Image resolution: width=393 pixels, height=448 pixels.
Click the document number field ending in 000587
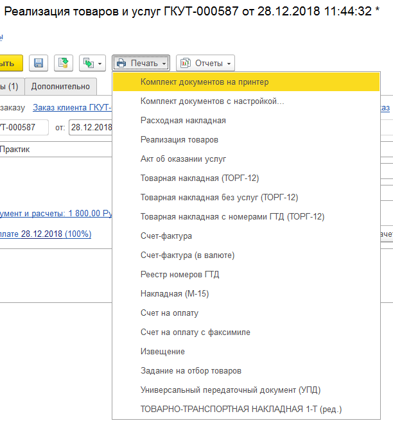(24, 127)
